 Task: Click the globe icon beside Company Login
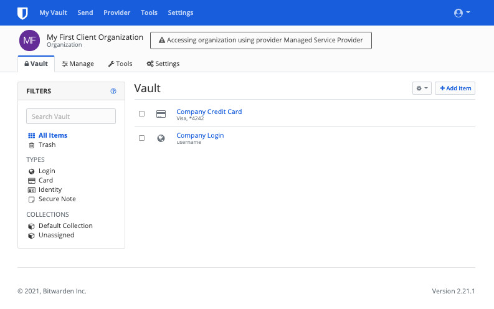pos(161,138)
